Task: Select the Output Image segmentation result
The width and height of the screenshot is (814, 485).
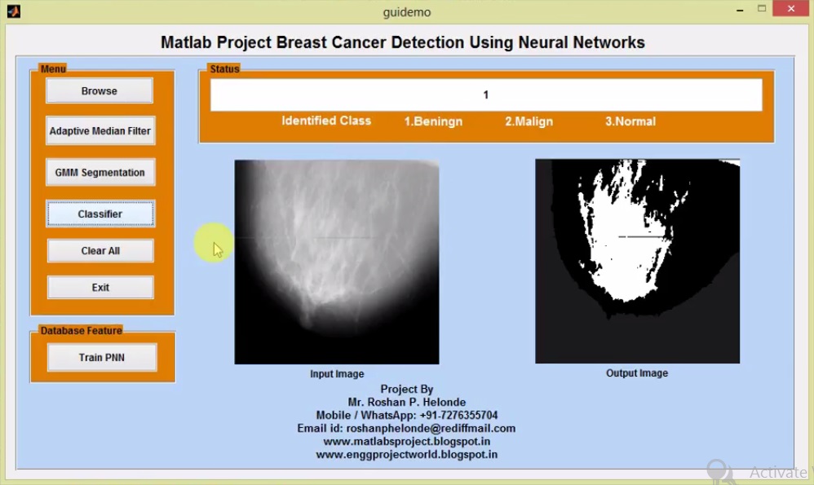Action: click(x=637, y=260)
